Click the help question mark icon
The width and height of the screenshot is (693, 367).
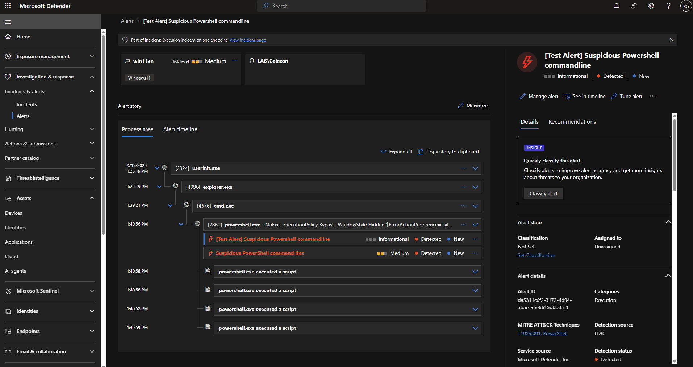tap(668, 6)
